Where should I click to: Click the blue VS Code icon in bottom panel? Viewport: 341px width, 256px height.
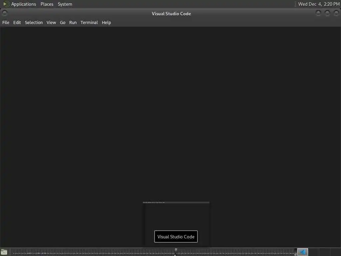tap(302, 252)
